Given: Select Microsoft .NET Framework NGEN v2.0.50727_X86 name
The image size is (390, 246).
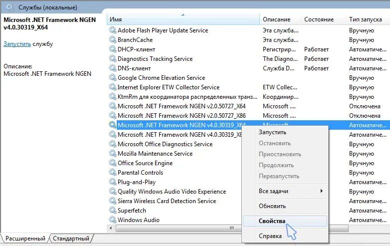Looking at the screenshot, I should point(182,116).
